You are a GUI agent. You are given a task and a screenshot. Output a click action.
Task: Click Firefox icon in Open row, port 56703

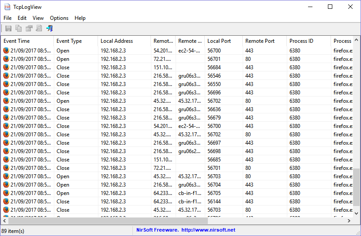coord(6,176)
